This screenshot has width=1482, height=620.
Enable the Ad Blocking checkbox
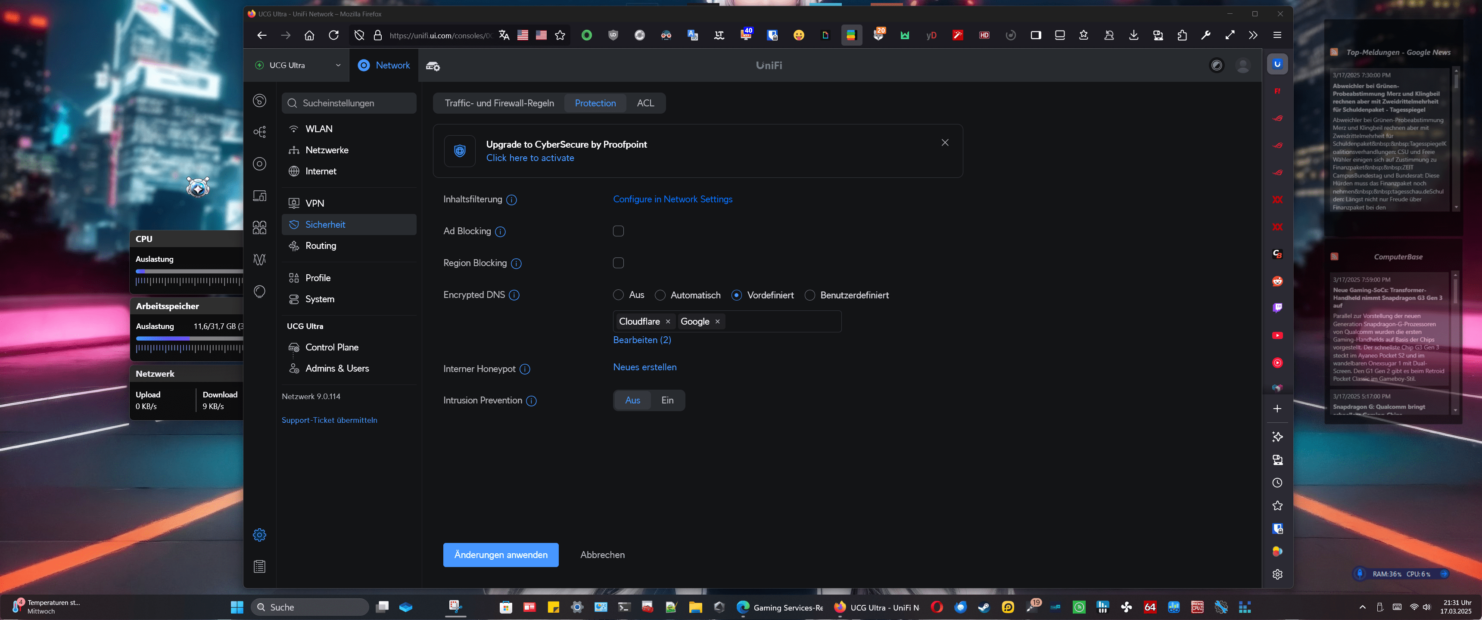[619, 231]
